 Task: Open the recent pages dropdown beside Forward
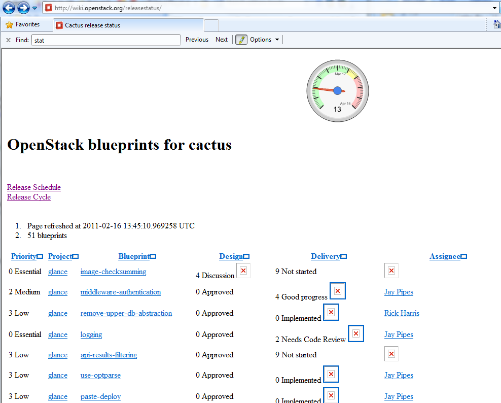click(34, 8)
